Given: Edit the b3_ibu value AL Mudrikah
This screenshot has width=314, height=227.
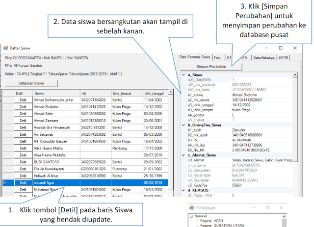Looking at the screenshot, I should tap(262, 140).
